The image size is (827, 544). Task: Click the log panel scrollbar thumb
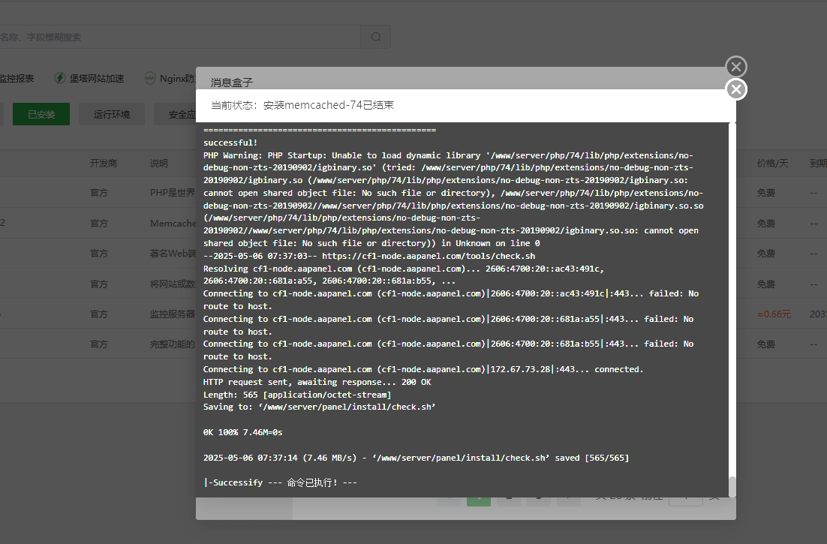(x=732, y=486)
